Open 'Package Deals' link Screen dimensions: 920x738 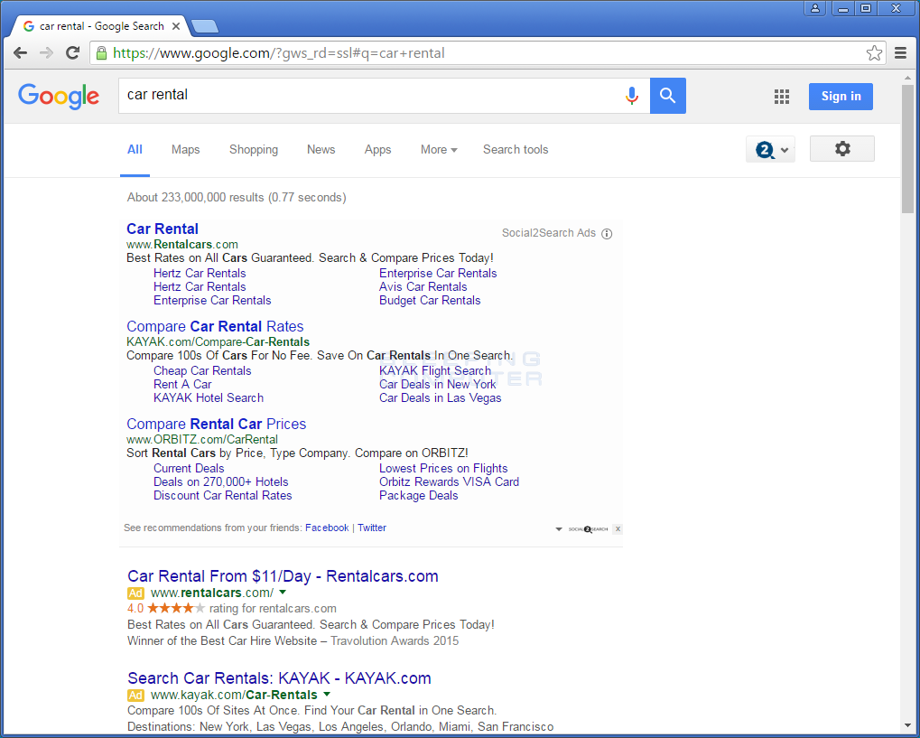pos(418,495)
